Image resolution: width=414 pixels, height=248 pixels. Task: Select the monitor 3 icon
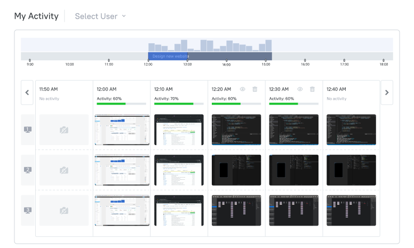click(28, 210)
